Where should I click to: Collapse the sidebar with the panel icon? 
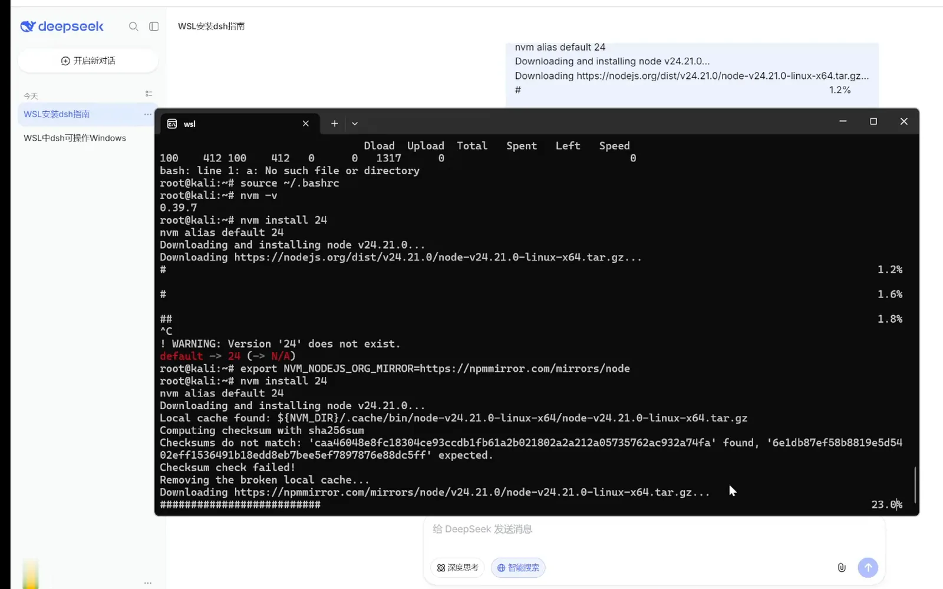click(x=154, y=27)
